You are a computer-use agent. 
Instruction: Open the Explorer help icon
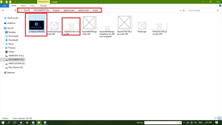pyautogui.click(x=220, y=6)
